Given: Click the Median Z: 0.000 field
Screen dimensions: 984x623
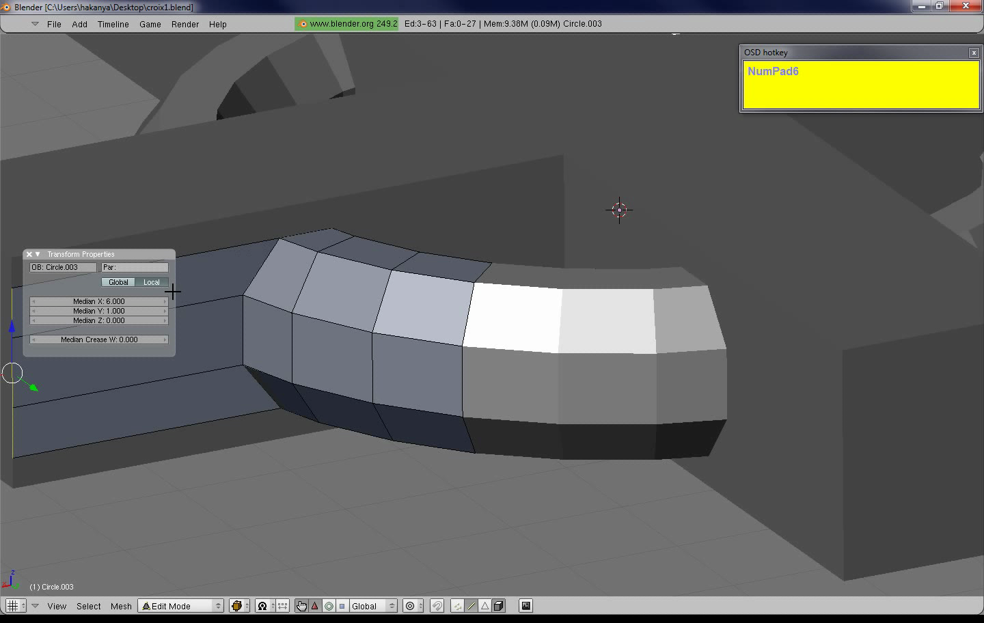Looking at the screenshot, I should (x=99, y=320).
